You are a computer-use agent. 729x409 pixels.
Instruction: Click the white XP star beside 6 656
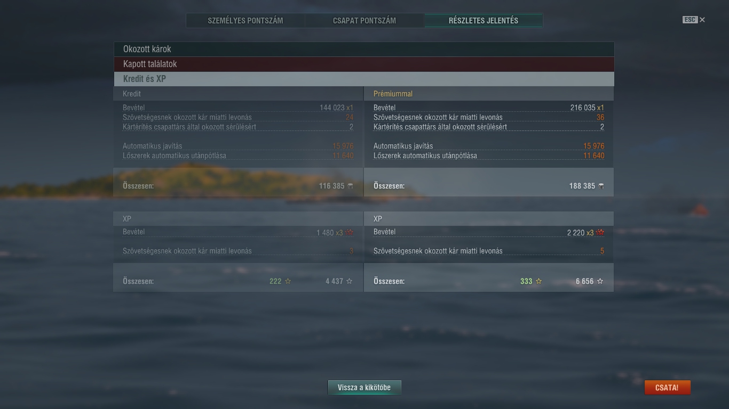(x=600, y=281)
